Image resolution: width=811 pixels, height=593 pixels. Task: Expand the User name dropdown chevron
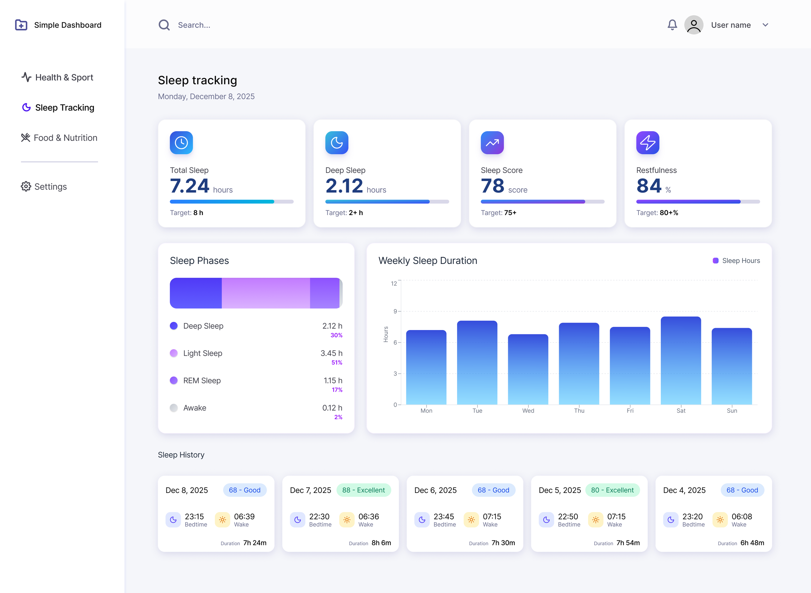pyautogui.click(x=765, y=25)
